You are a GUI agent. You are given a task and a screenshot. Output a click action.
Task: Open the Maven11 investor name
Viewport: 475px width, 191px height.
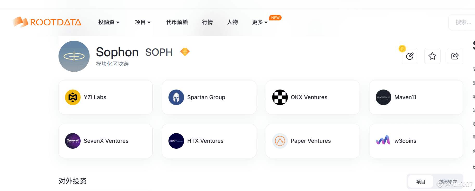coord(405,97)
